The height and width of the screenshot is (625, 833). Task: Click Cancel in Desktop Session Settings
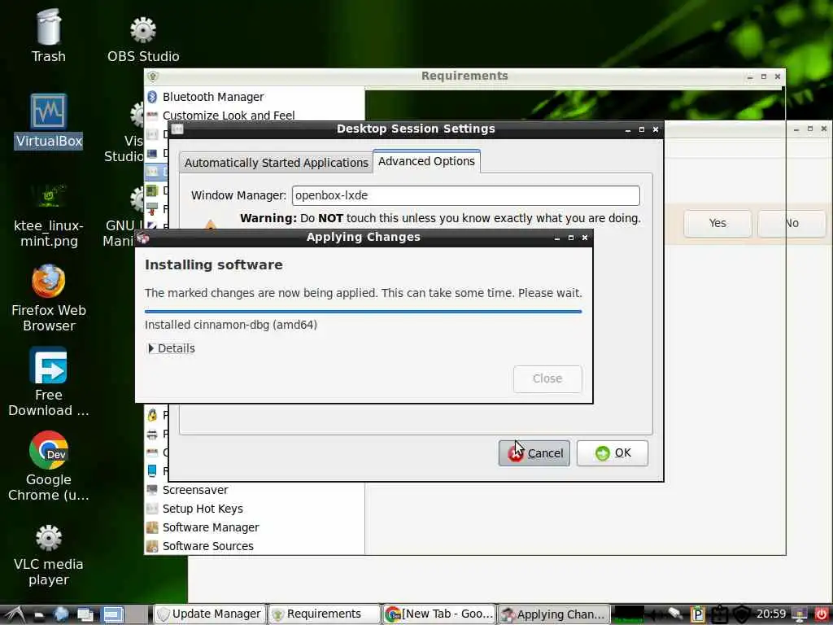pyautogui.click(x=534, y=452)
